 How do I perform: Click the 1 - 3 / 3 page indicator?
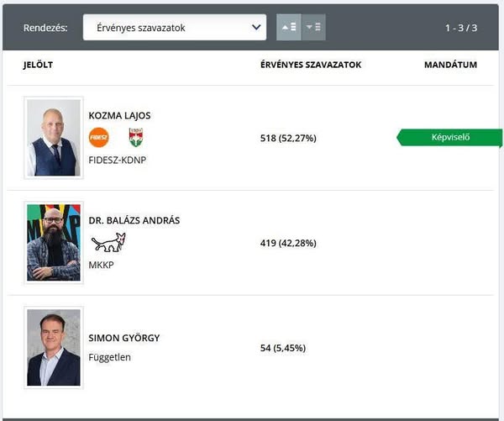click(x=461, y=28)
